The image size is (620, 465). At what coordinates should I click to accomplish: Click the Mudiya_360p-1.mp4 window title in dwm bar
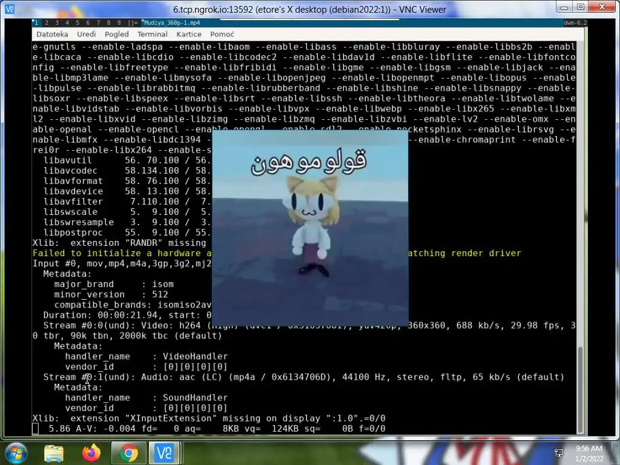[171, 23]
